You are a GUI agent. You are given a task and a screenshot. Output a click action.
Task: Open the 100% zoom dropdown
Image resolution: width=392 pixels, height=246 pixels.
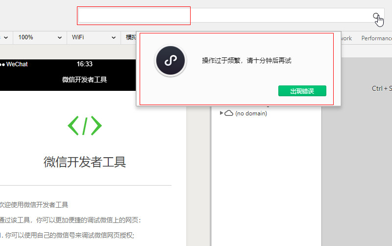pyautogui.click(x=40, y=38)
